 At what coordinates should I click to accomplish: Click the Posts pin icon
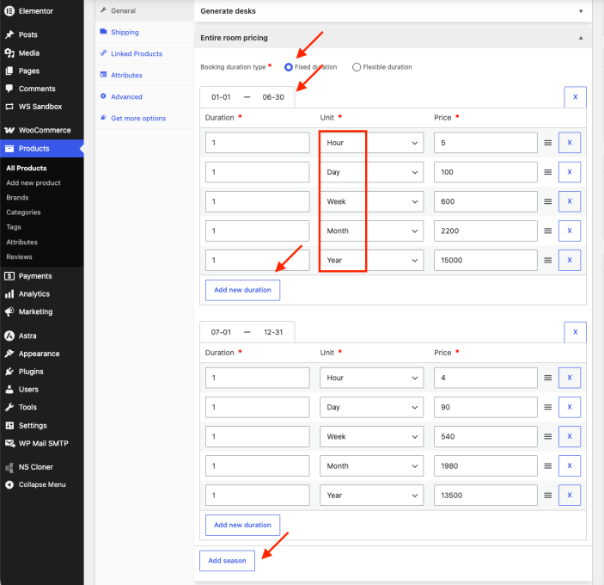(9, 34)
